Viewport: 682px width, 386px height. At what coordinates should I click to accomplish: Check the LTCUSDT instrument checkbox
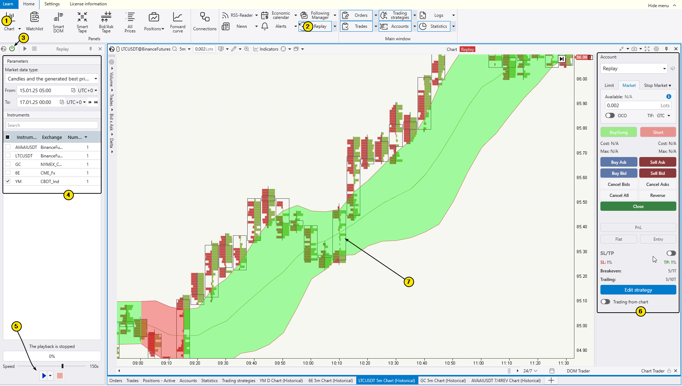(x=8, y=155)
